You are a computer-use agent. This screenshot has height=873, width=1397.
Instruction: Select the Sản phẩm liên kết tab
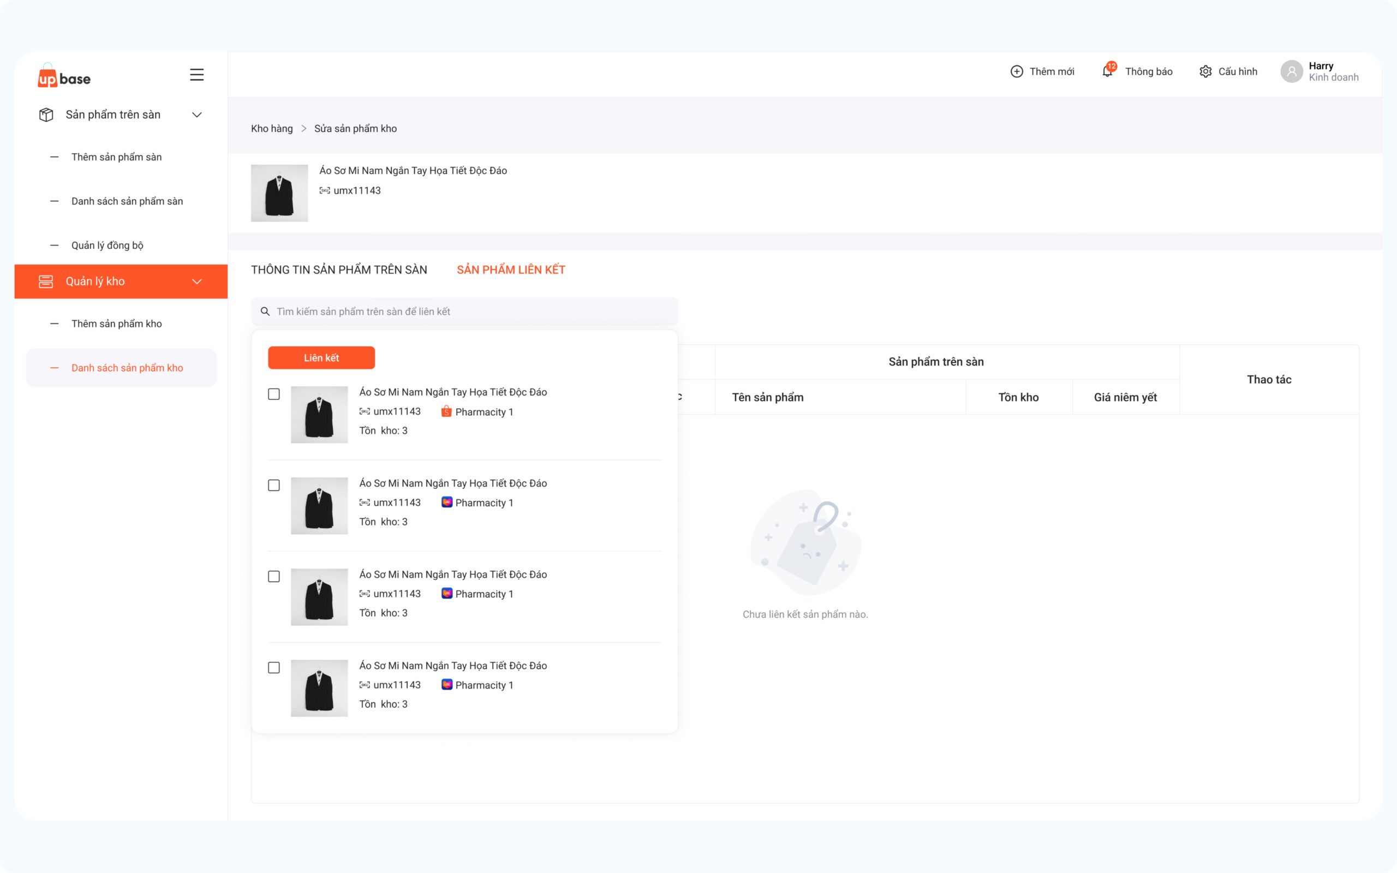[511, 270]
